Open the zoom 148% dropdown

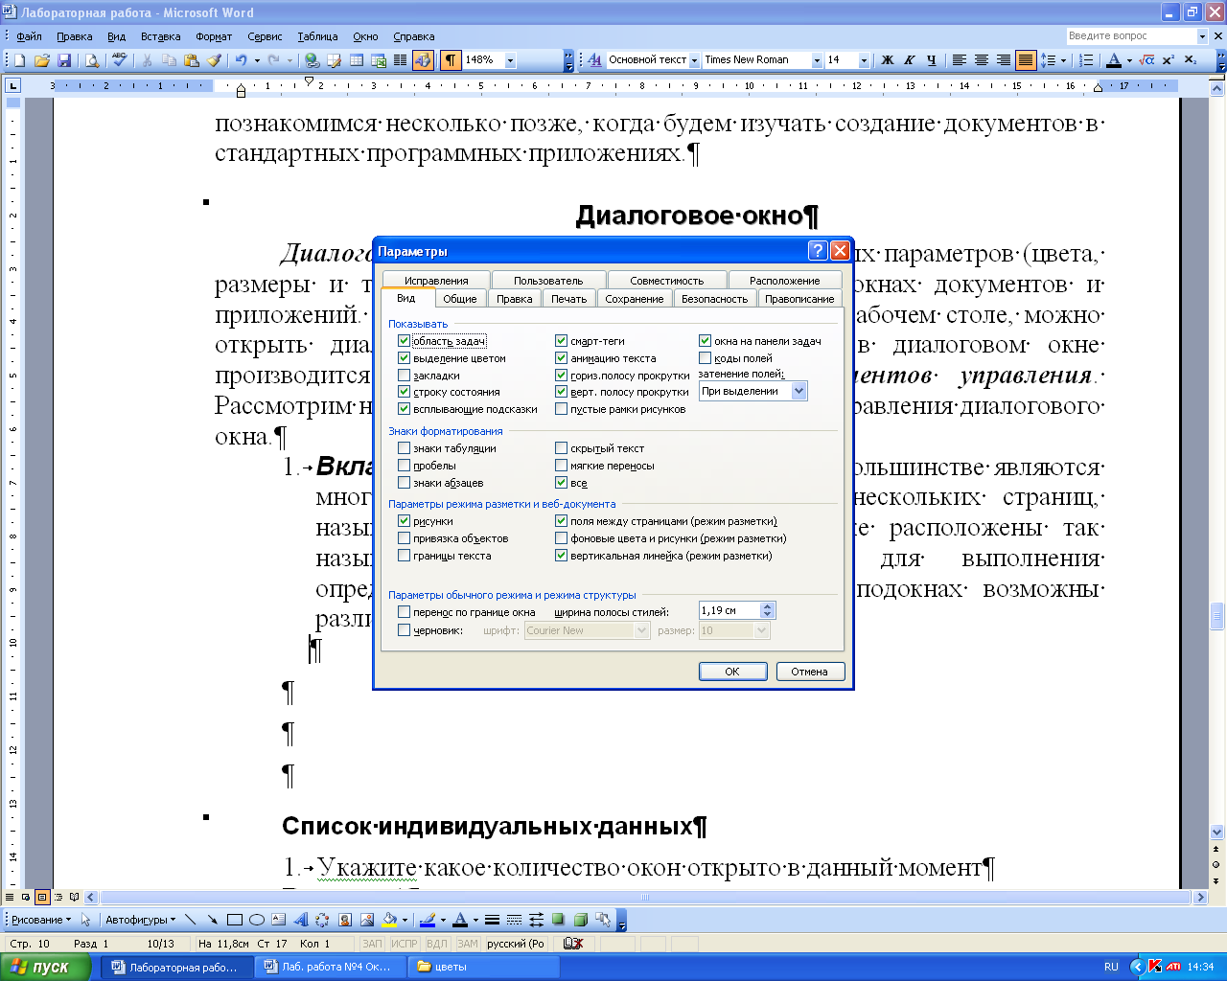(x=510, y=60)
